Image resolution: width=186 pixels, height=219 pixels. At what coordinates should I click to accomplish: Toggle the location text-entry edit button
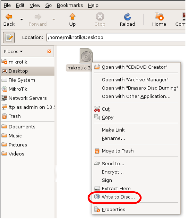coord(9,37)
